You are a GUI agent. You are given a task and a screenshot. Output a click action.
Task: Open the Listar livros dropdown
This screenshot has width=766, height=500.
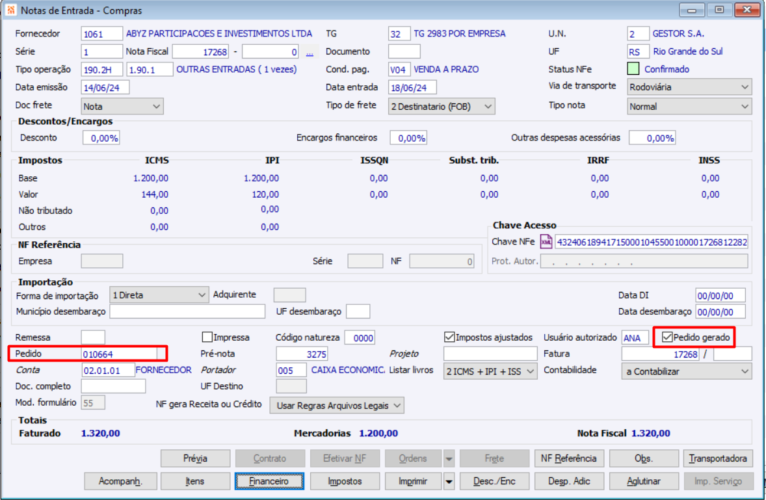[x=490, y=371]
